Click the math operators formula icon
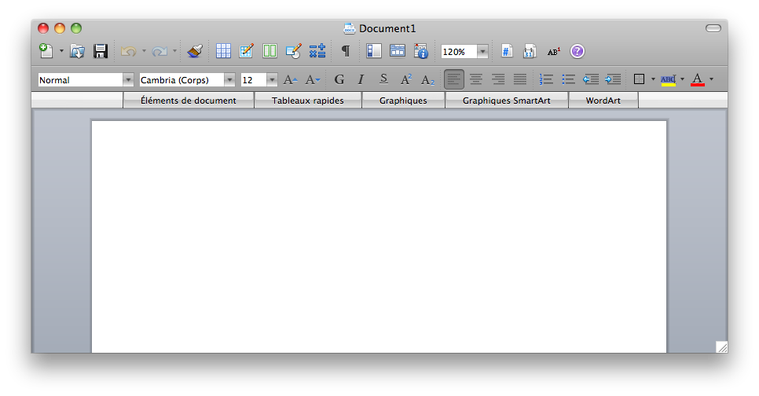 [x=317, y=51]
